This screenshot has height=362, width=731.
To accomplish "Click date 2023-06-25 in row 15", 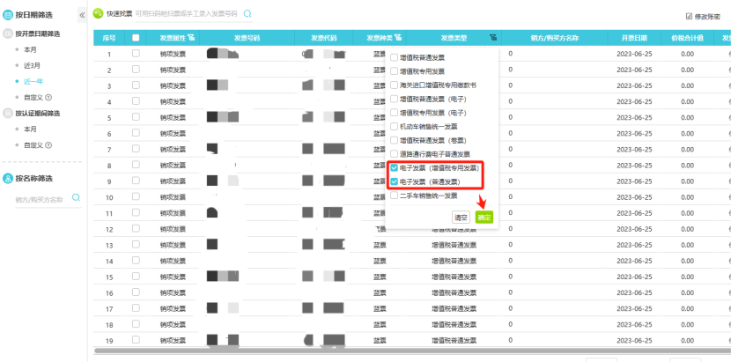I will tap(634, 277).
